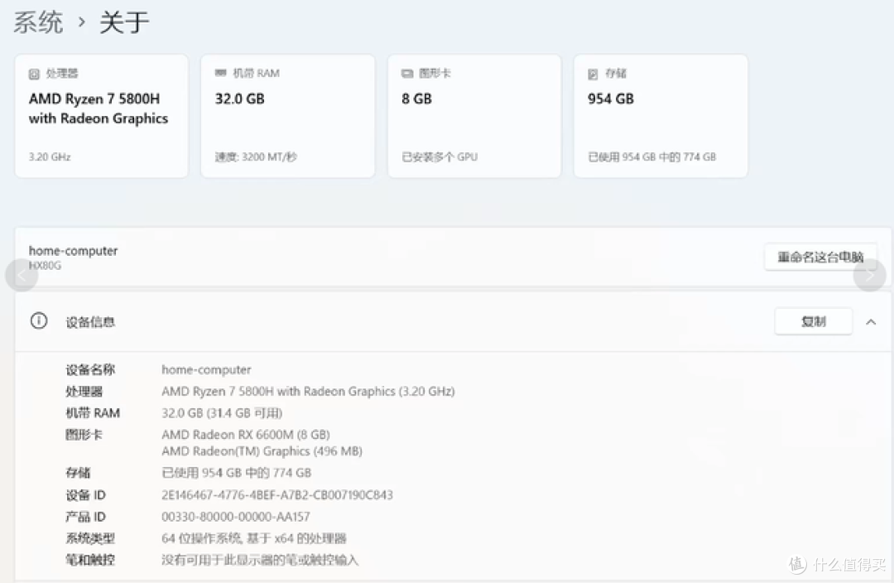
Task: Click the 设备信息 section heading
Action: [x=90, y=322]
